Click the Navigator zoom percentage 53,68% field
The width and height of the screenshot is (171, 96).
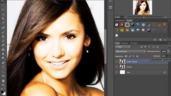coord(119,17)
